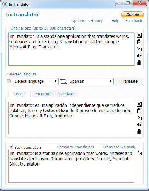Open the History link
Image resolution: width=149 pixels, height=191 pixels.
[97, 21]
